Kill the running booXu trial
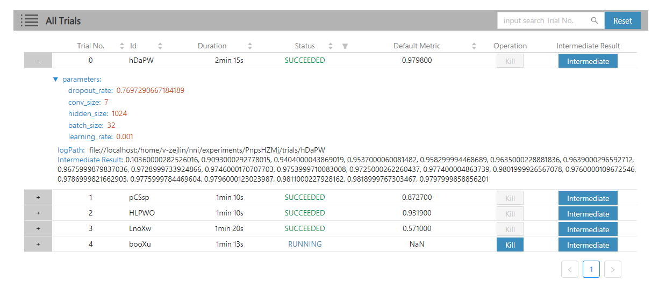666x295 pixels. (x=510, y=245)
